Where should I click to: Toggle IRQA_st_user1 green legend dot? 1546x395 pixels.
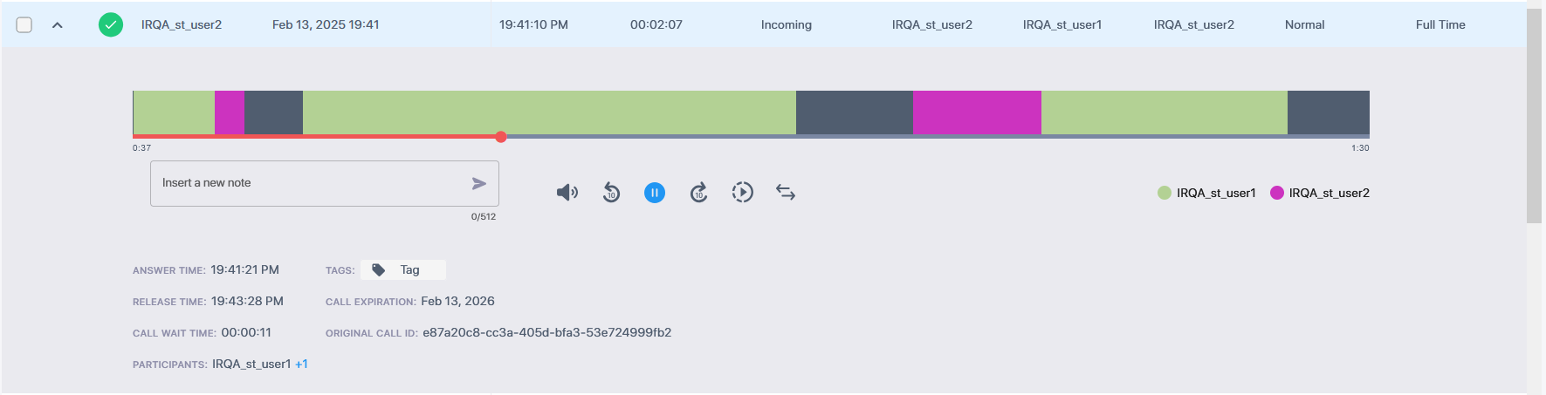[x=1164, y=193]
